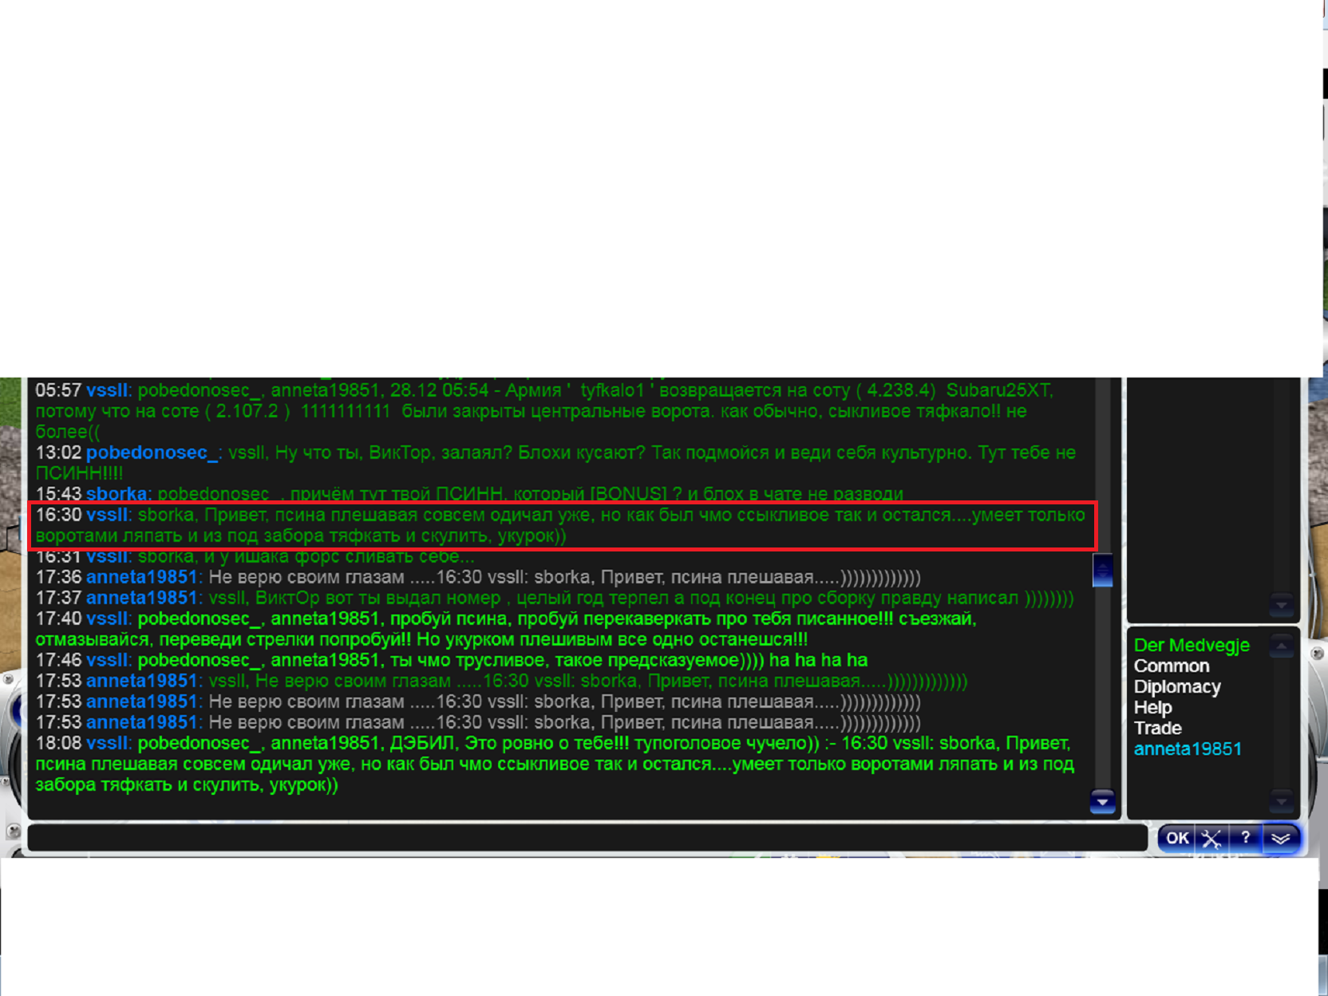Open the Help chat channel
This screenshot has height=996, width=1328.
click(1152, 708)
